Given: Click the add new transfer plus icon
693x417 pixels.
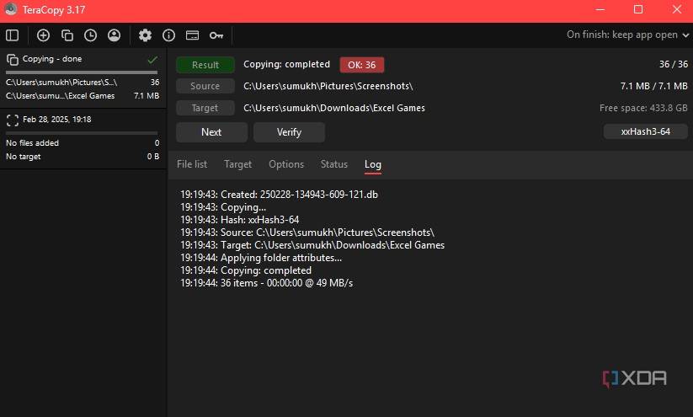Looking at the screenshot, I should (43, 35).
